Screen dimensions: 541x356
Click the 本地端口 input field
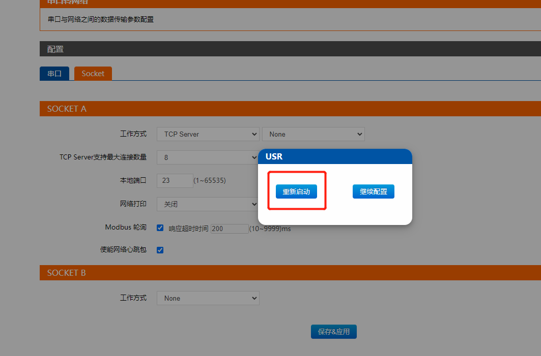[x=175, y=180]
